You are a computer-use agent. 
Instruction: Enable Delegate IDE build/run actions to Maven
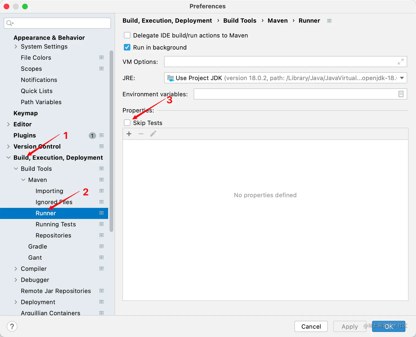point(127,35)
